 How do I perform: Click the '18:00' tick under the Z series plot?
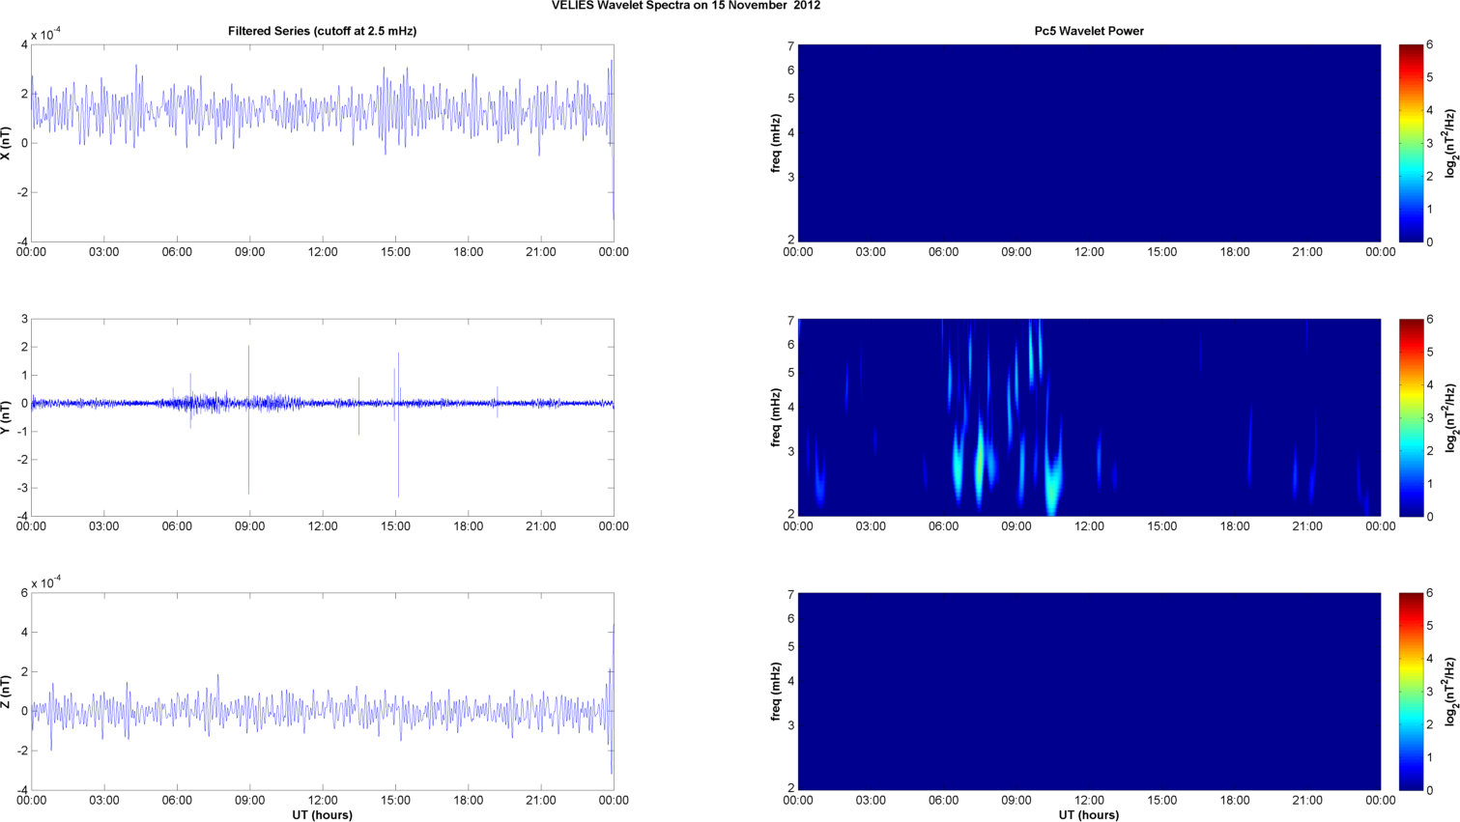point(469,800)
